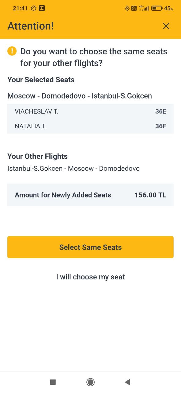Tap the 156.00 TL amount
This screenshot has height=393, width=181.
(150, 195)
